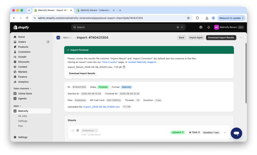
Task: Open the tab search dropdown arrow
Action: point(29,10)
